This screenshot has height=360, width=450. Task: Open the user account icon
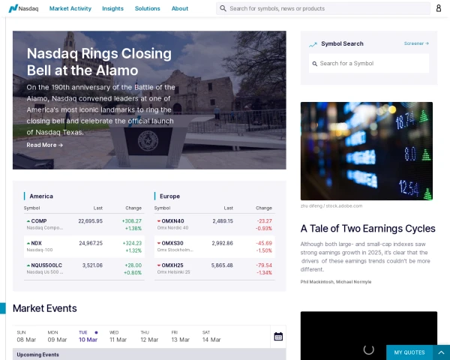439,8
